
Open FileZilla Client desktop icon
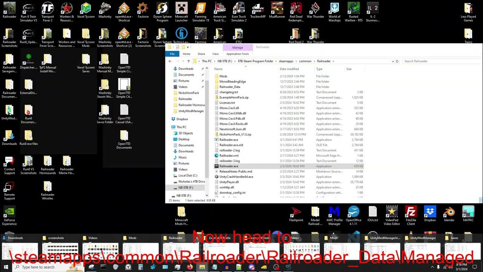(411, 215)
